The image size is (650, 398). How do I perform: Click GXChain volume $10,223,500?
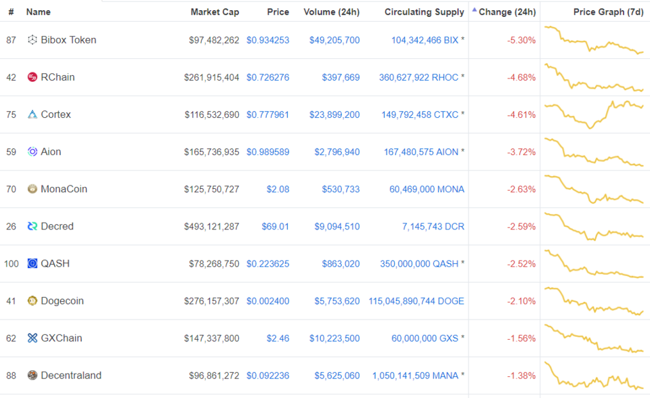[x=334, y=338]
